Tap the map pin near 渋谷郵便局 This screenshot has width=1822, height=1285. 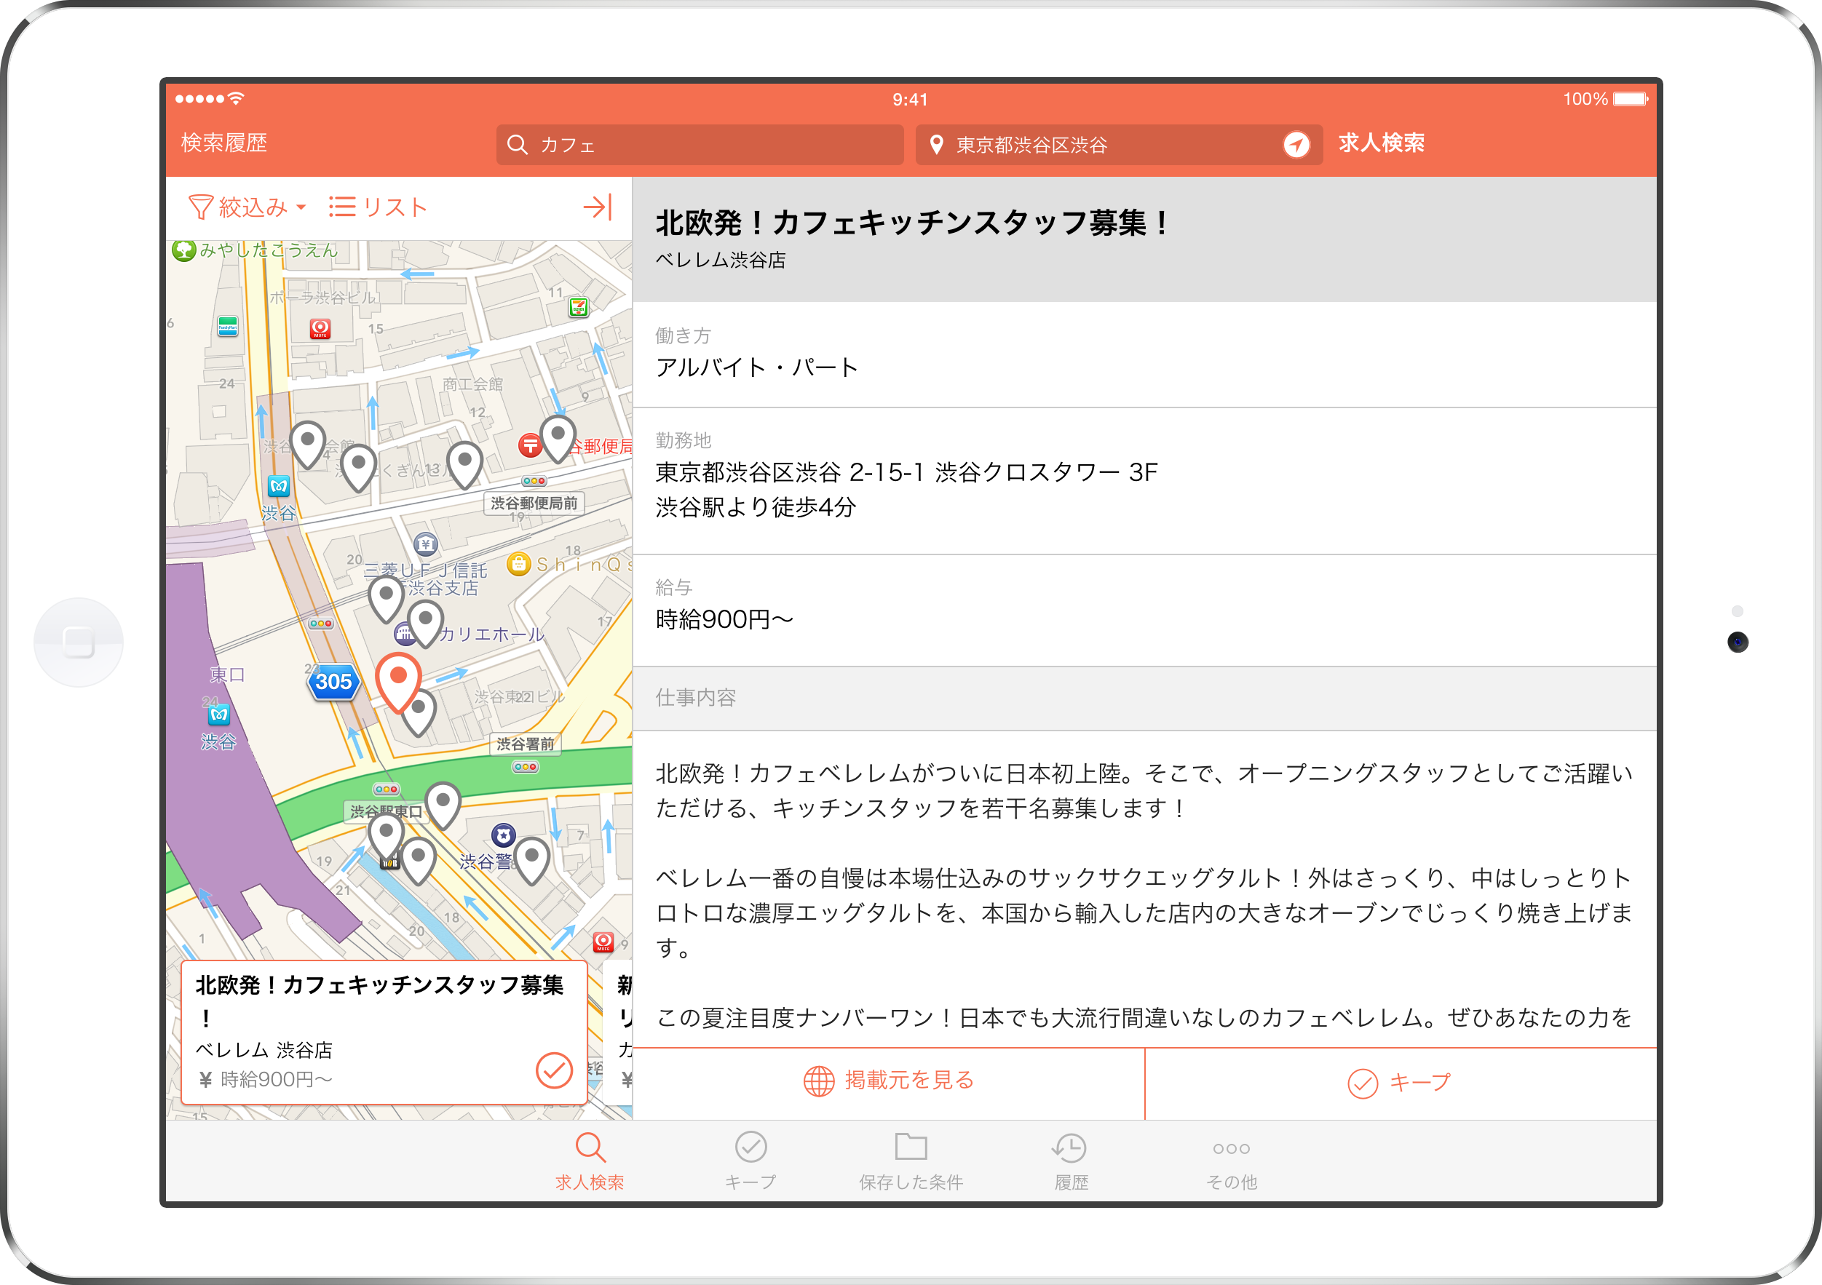coord(558,437)
